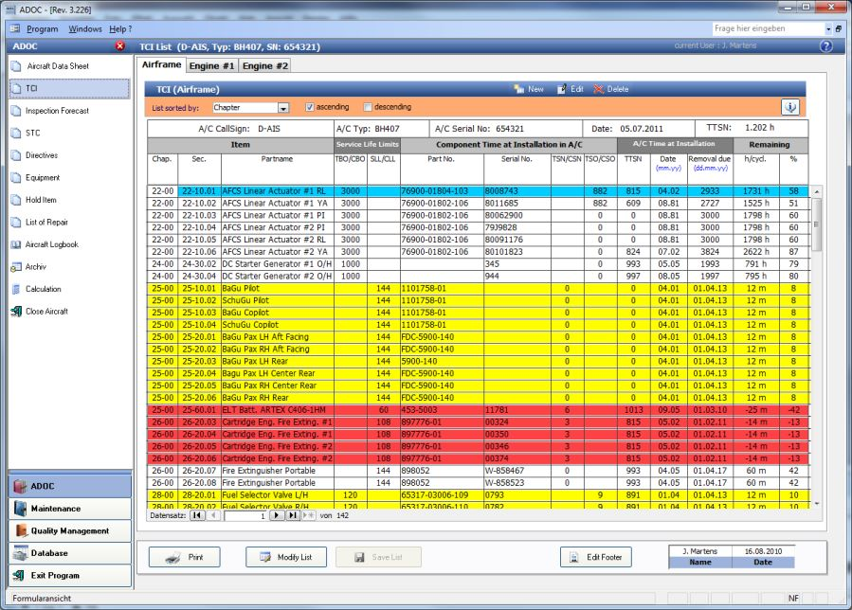Click the Modify List button
The image size is (852, 610).
(286, 558)
